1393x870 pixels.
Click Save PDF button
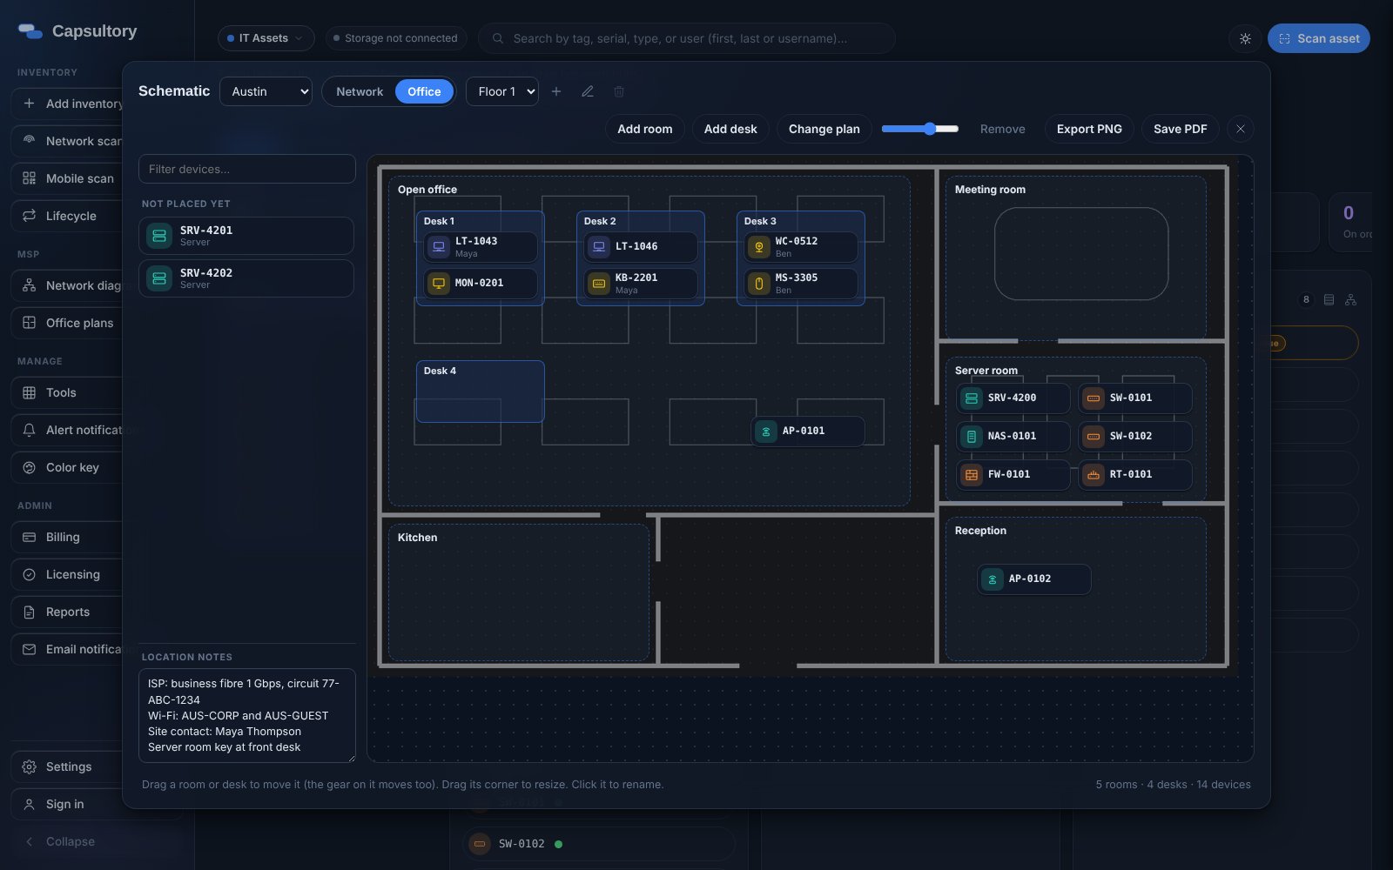coord(1180,129)
